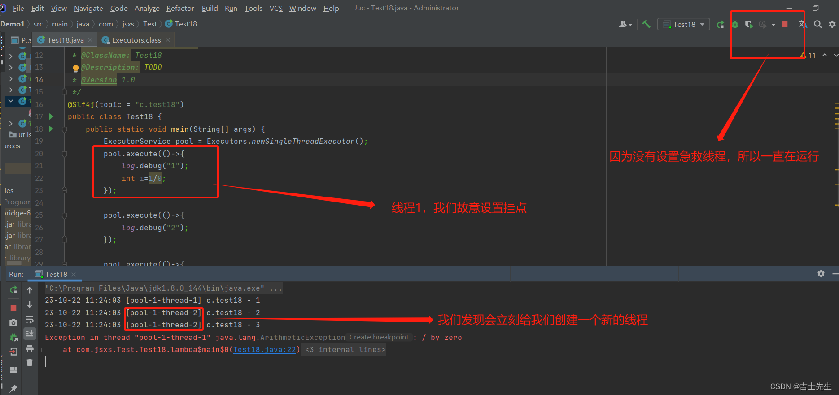Open the Analyze menu
The image size is (839, 395).
point(147,8)
